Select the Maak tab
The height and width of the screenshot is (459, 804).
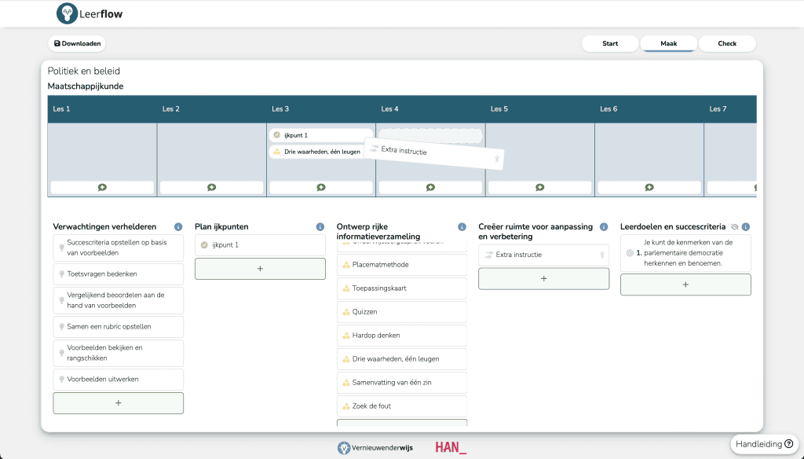click(668, 44)
